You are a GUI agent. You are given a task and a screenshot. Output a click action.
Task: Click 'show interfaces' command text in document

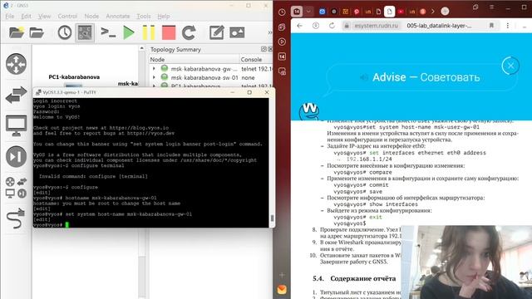pos(393,204)
